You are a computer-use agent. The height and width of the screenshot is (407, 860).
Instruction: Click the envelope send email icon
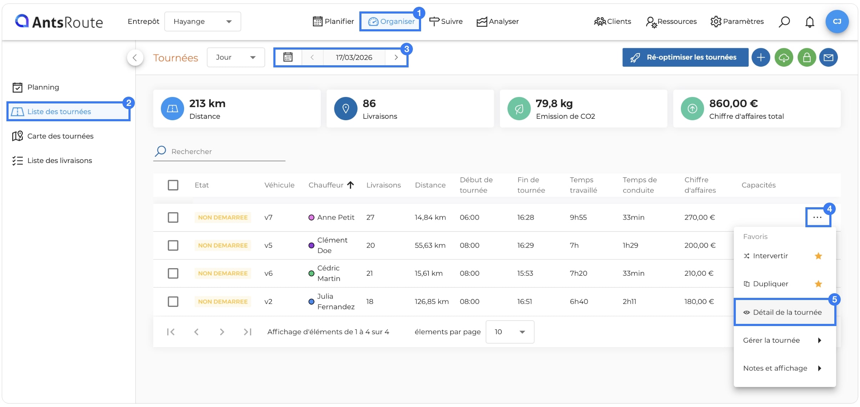coord(828,57)
